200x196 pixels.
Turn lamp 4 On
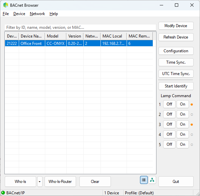pos(183,134)
